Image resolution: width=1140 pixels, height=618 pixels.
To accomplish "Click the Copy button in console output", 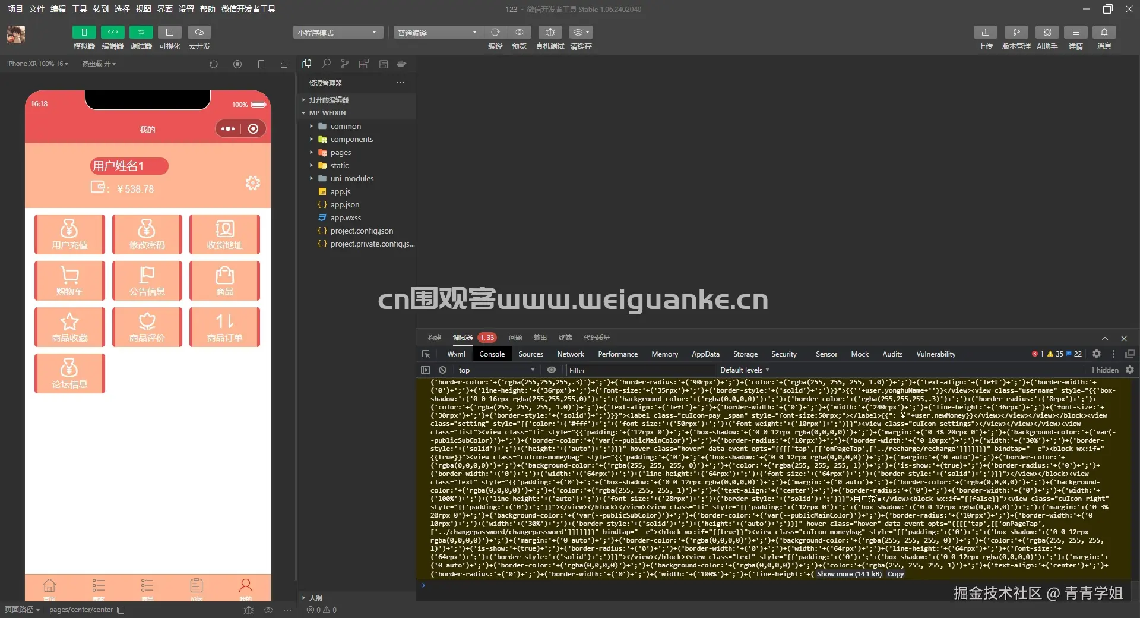I will pyautogui.click(x=895, y=574).
